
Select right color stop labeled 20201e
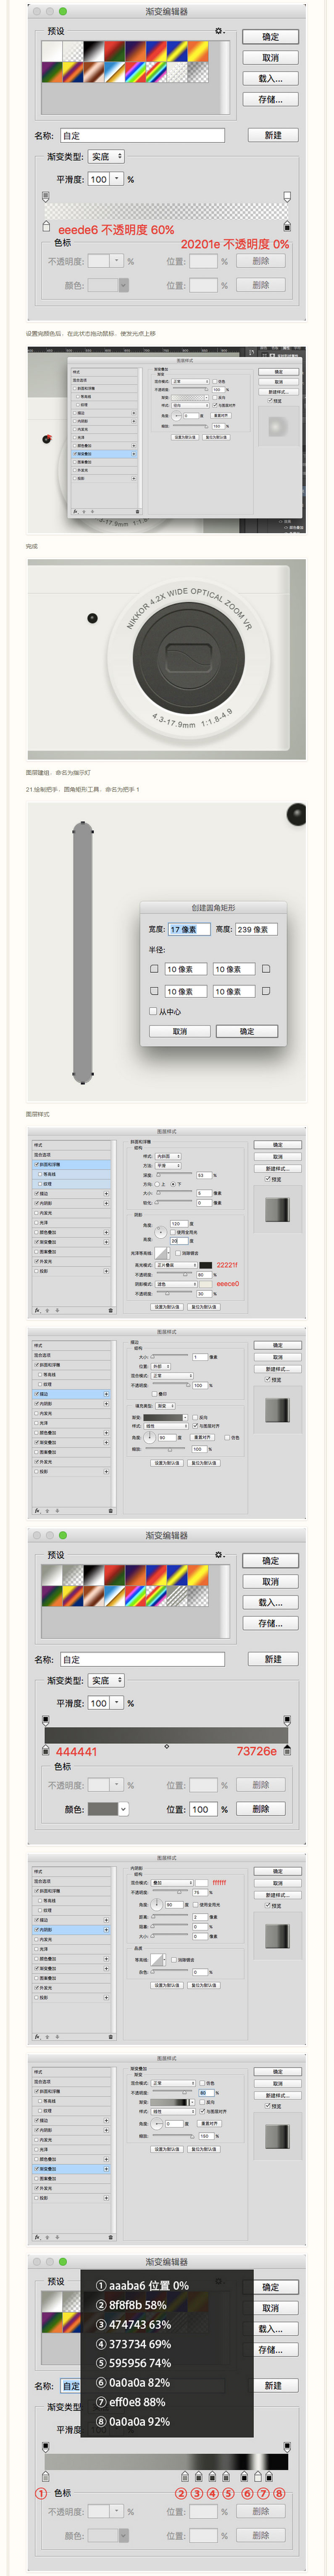[287, 226]
